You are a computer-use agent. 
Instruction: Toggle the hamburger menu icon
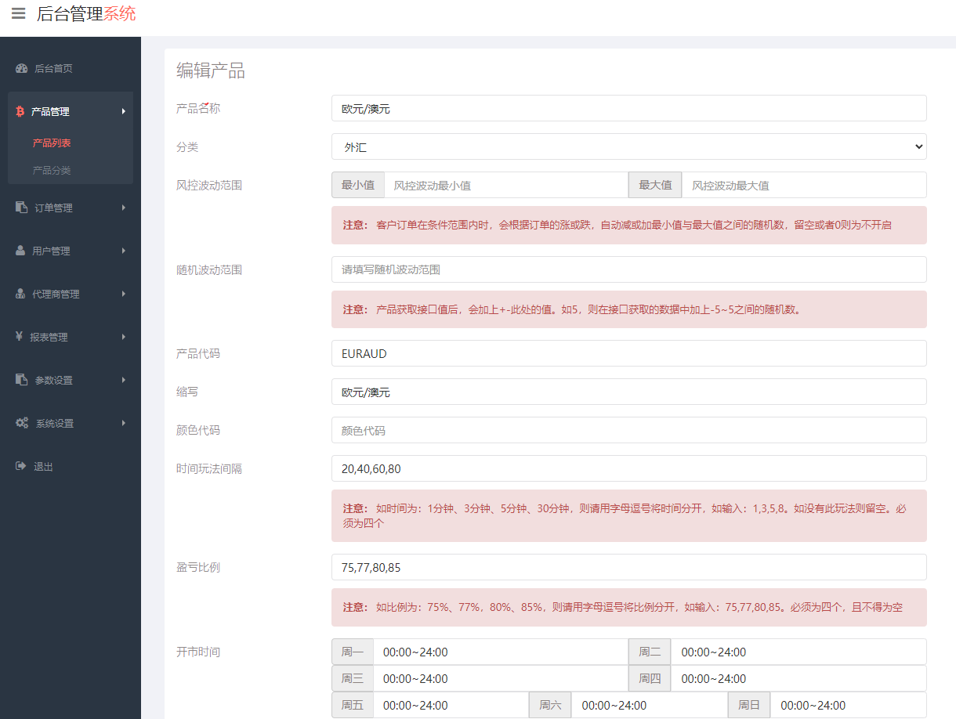point(18,13)
